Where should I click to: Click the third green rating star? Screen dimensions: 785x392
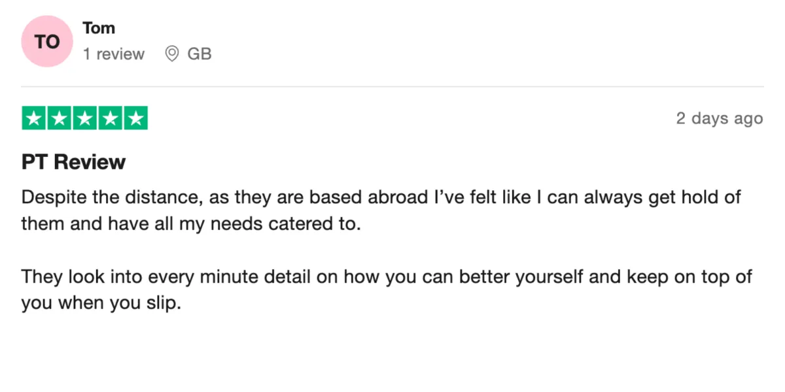click(x=85, y=118)
